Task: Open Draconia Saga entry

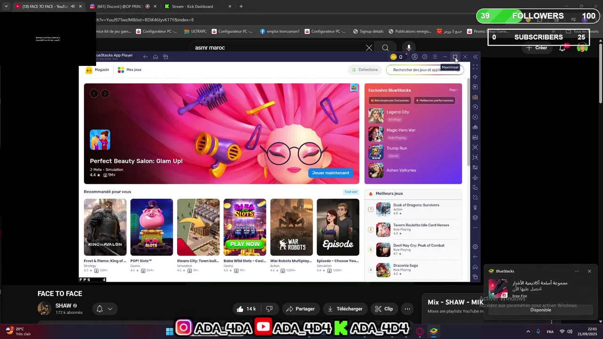Action: point(413,270)
